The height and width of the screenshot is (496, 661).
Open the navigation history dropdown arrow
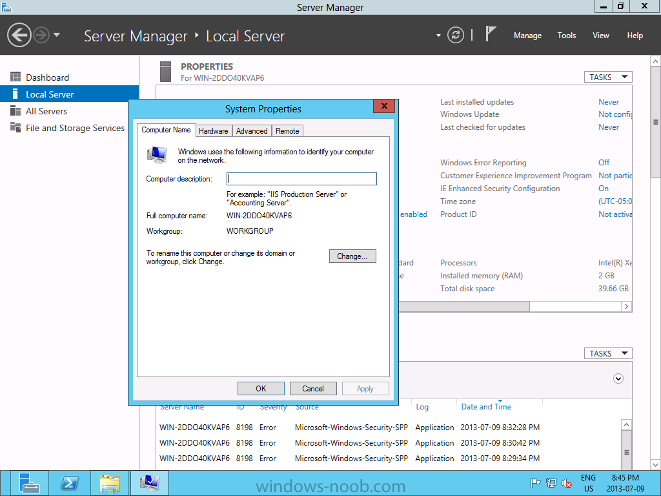pyautogui.click(x=57, y=35)
